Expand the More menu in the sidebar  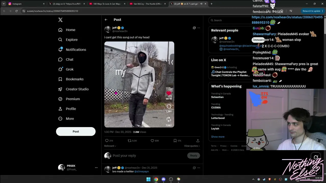click(66, 119)
